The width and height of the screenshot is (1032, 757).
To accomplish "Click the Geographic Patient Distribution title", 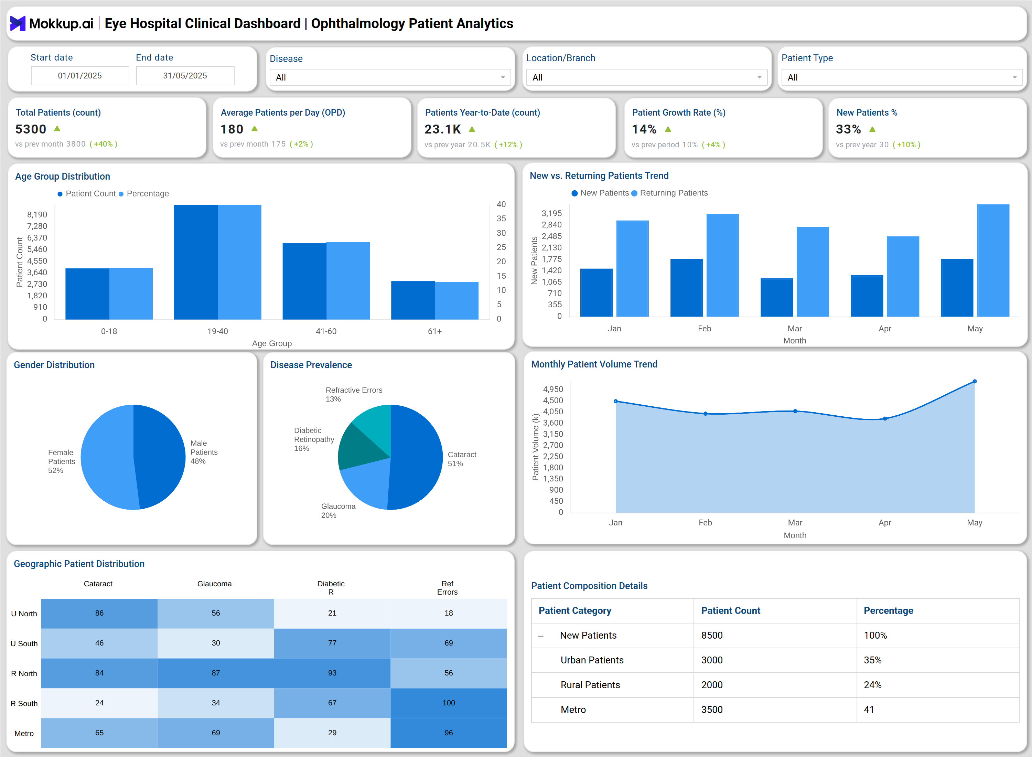I will coord(79,564).
